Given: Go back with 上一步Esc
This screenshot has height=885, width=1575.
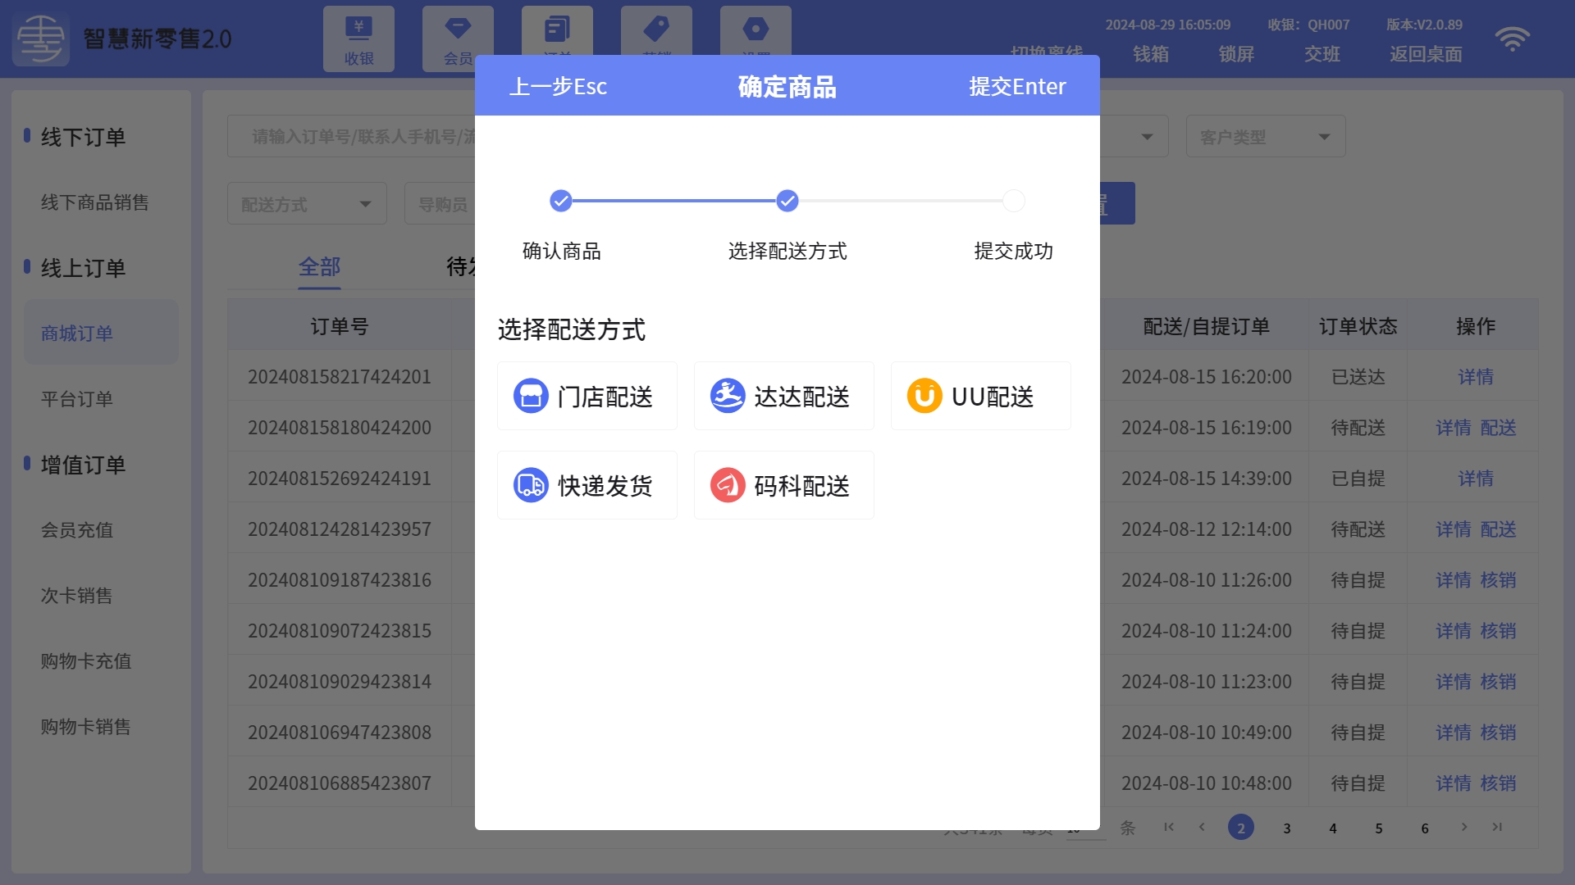Looking at the screenshot, I should (558, 86).
